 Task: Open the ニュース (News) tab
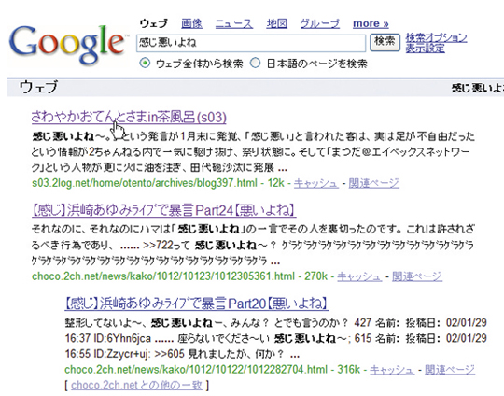(x=234, y=23)
